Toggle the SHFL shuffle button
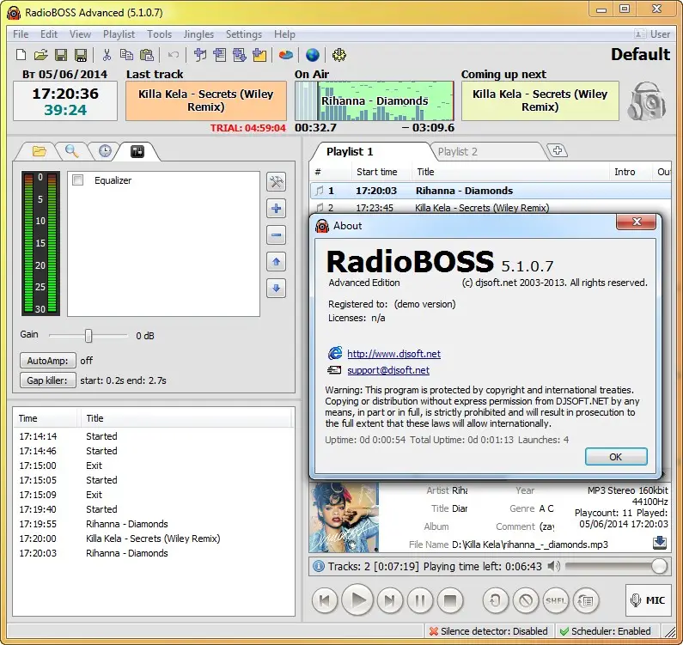The width and height of the screenshot is (683, 645). (556, 600)
